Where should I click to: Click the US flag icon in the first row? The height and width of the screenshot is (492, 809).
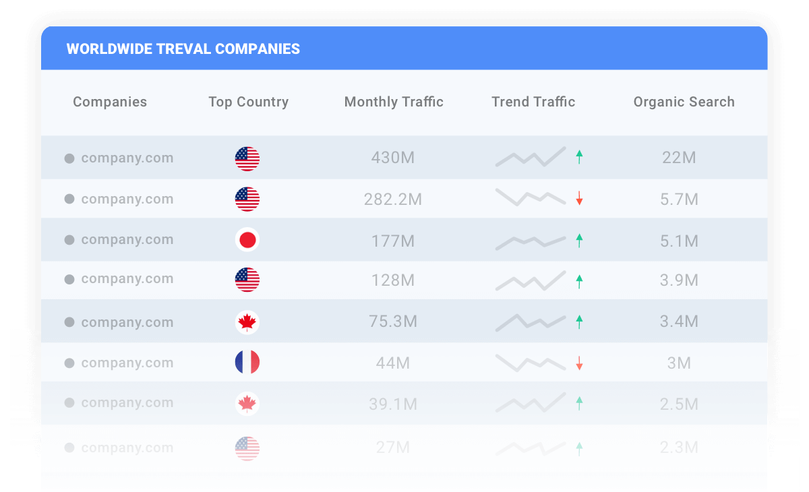pyautogui.click(x=247, y=158)
